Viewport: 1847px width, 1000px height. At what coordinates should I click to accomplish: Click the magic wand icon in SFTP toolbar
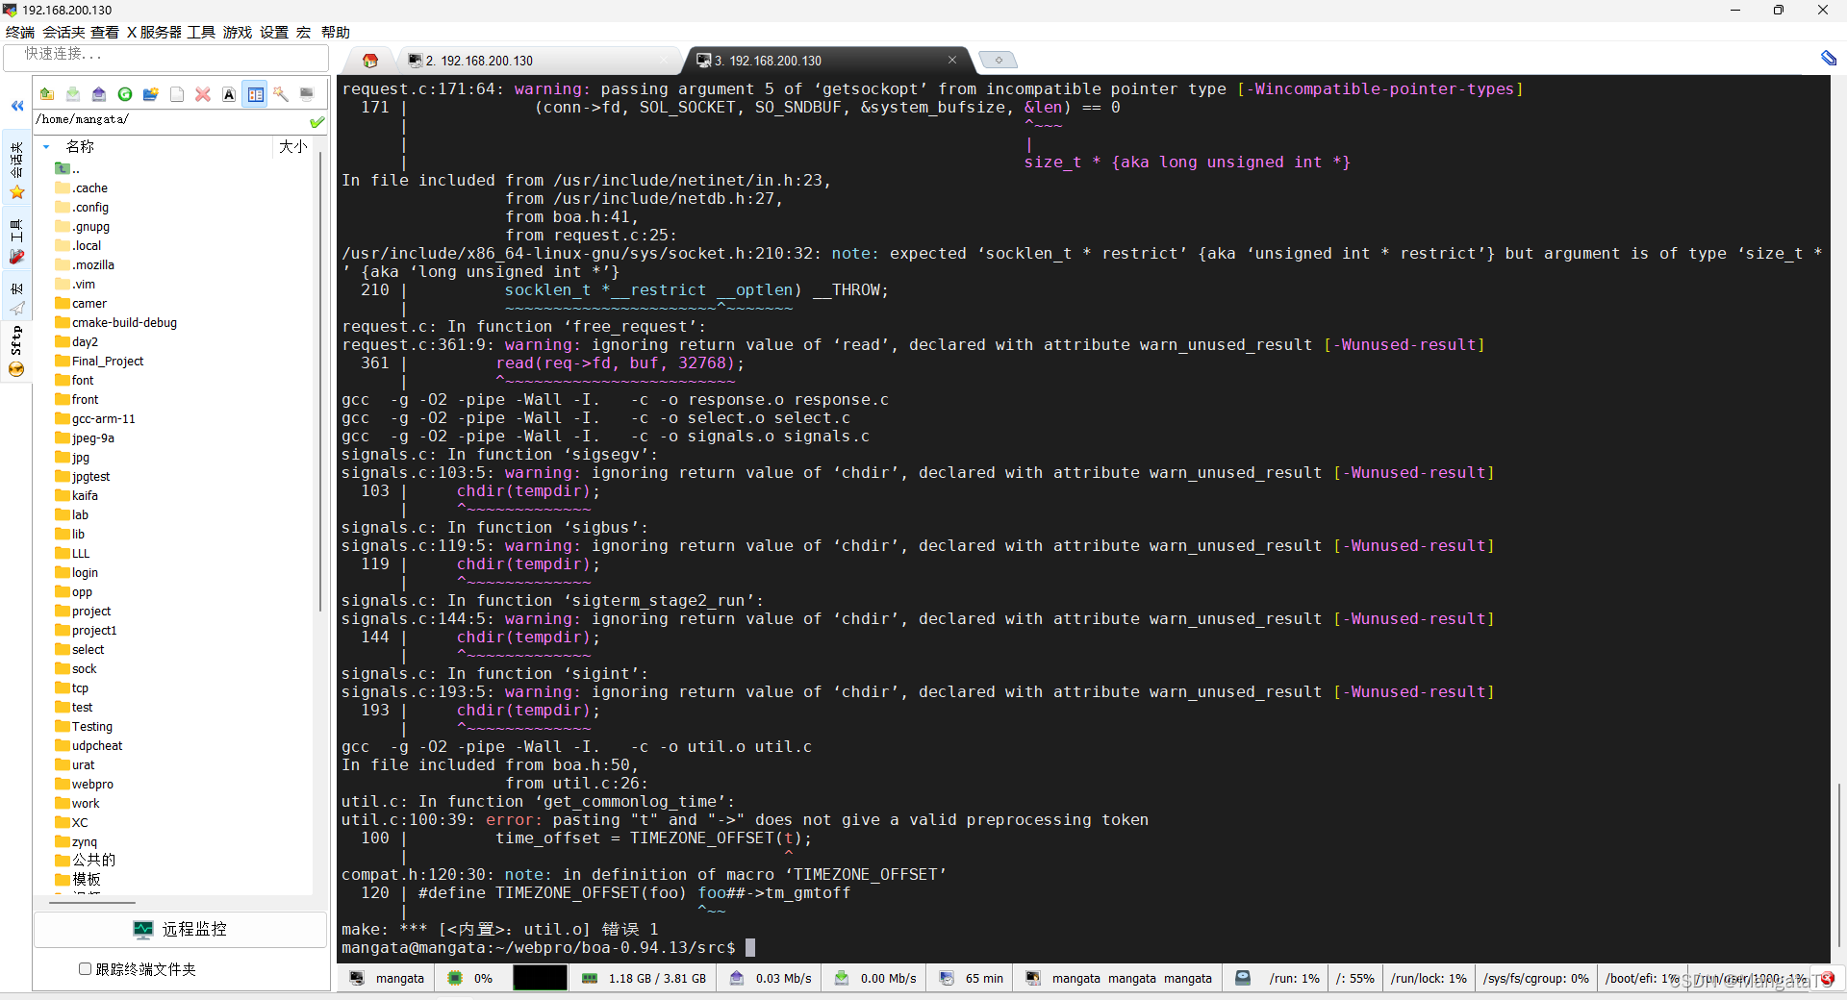[x=281, y=94]
